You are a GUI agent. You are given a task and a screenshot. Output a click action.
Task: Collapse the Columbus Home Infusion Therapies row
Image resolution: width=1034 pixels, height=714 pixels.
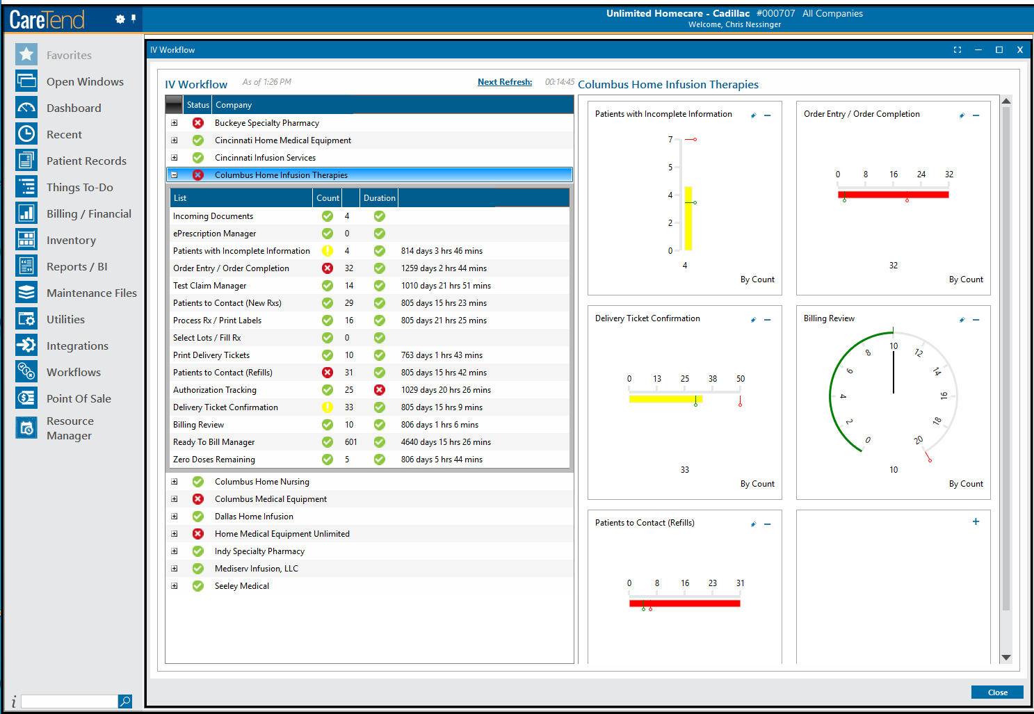(175, 175)
